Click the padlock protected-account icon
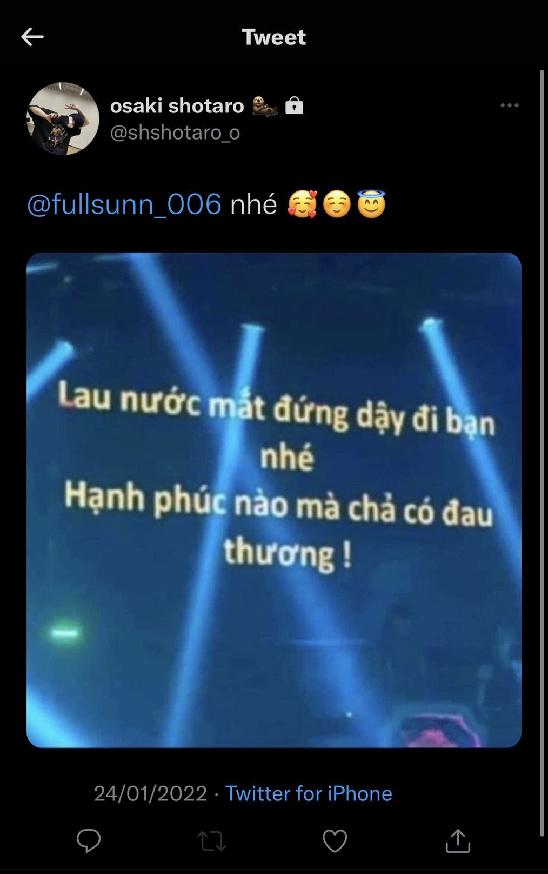548x874 pixels. point(294,105)
